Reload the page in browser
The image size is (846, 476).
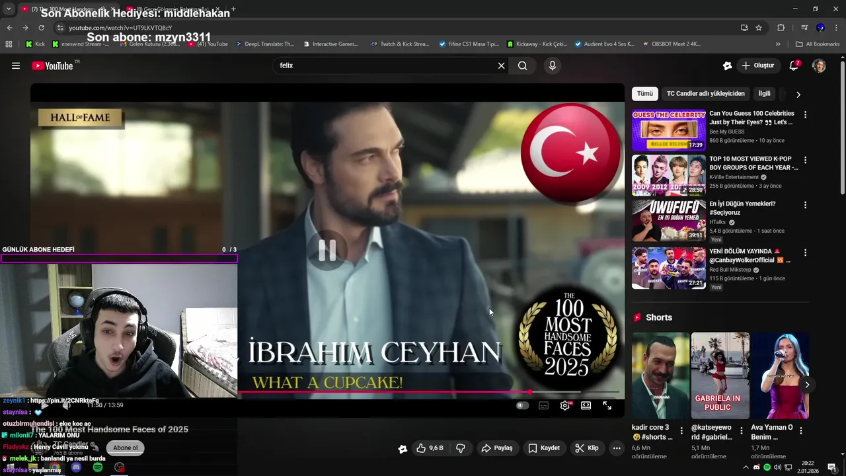[41, 28]
